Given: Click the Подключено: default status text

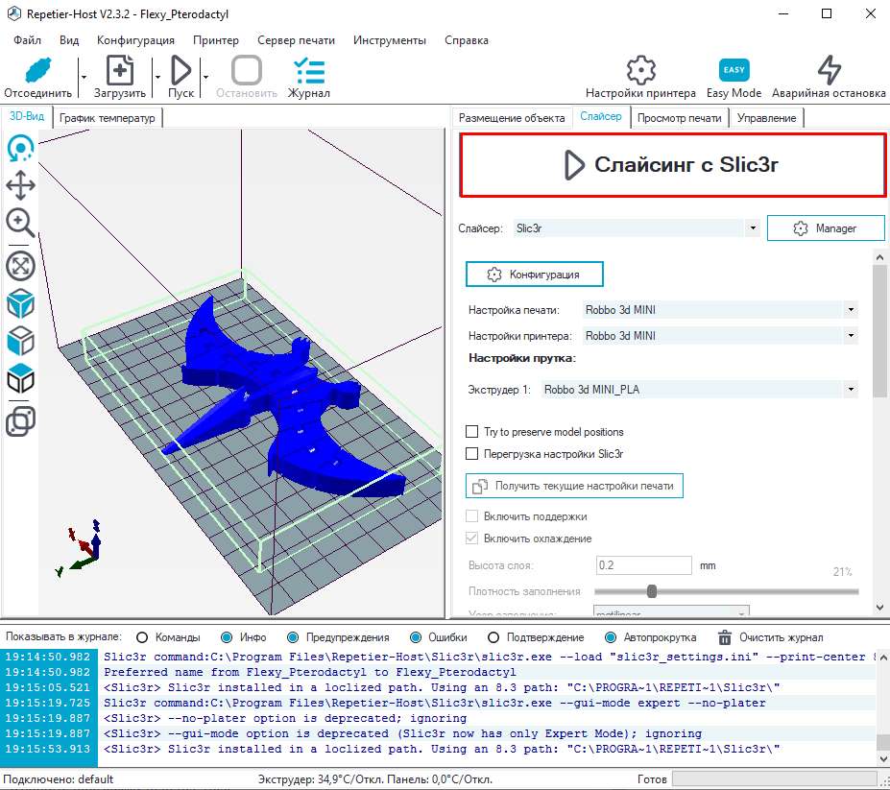Looking at the screenshot, I should (59, 779).
